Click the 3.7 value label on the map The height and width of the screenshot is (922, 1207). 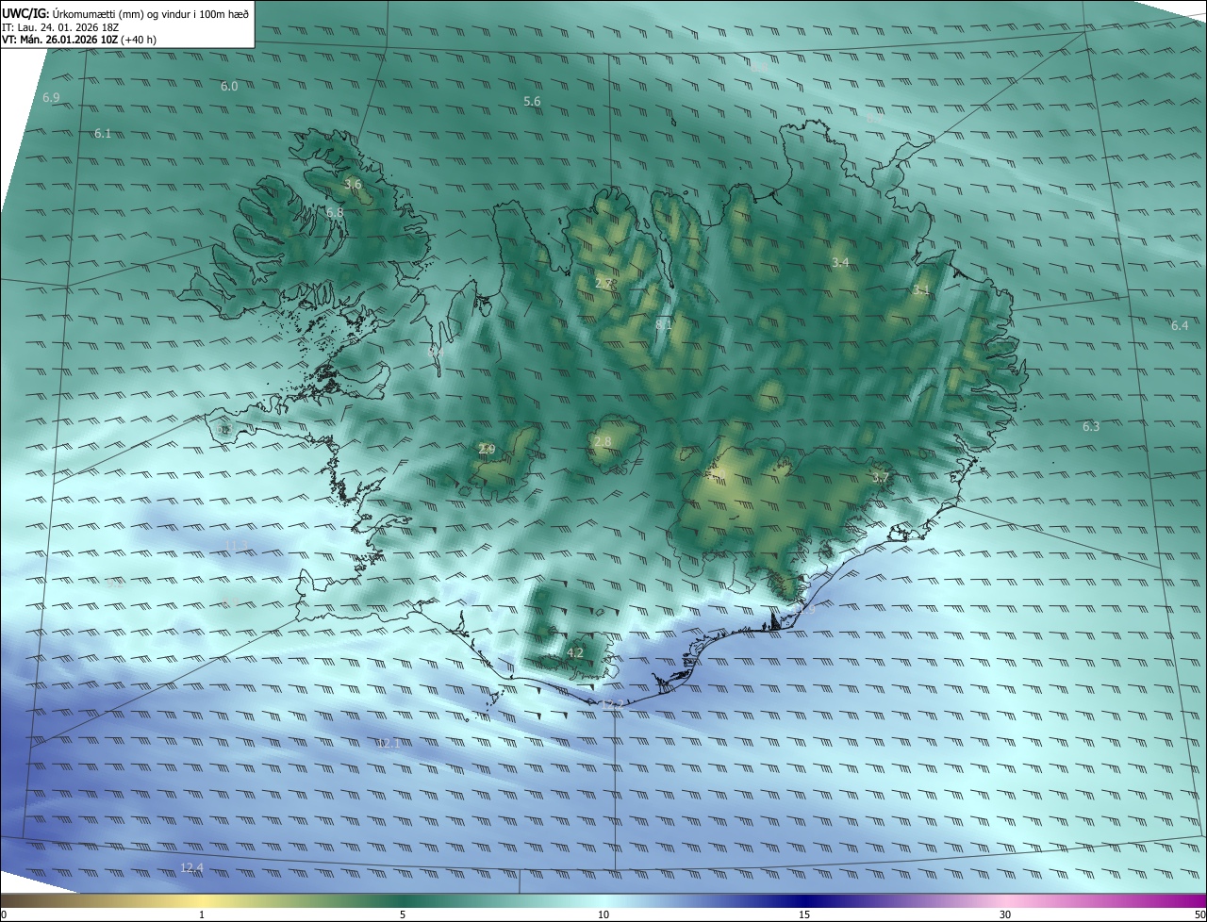click(x=880, y=479)
